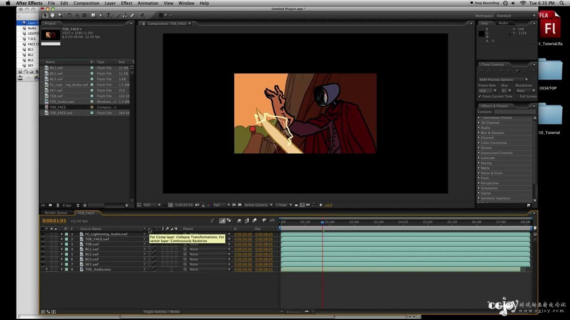Click the exposure +0.0 value
The width and height of the screenshot is (570, 320).
point(328,205)
